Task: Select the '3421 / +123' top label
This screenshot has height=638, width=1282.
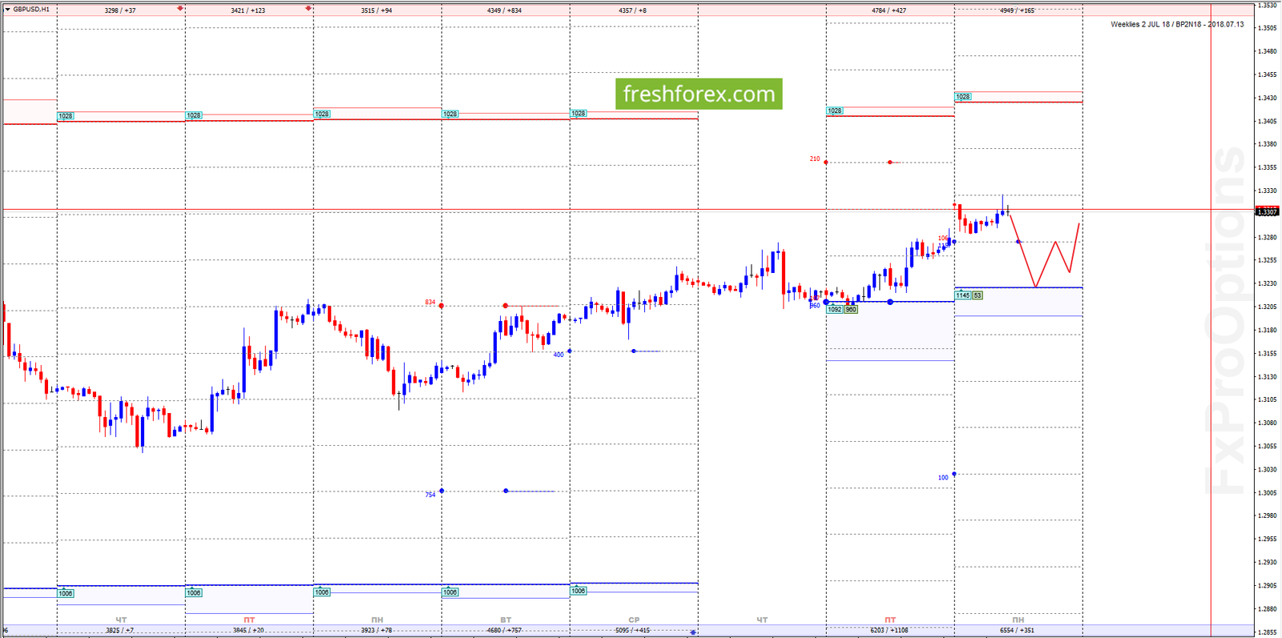Action: (248, 10)
